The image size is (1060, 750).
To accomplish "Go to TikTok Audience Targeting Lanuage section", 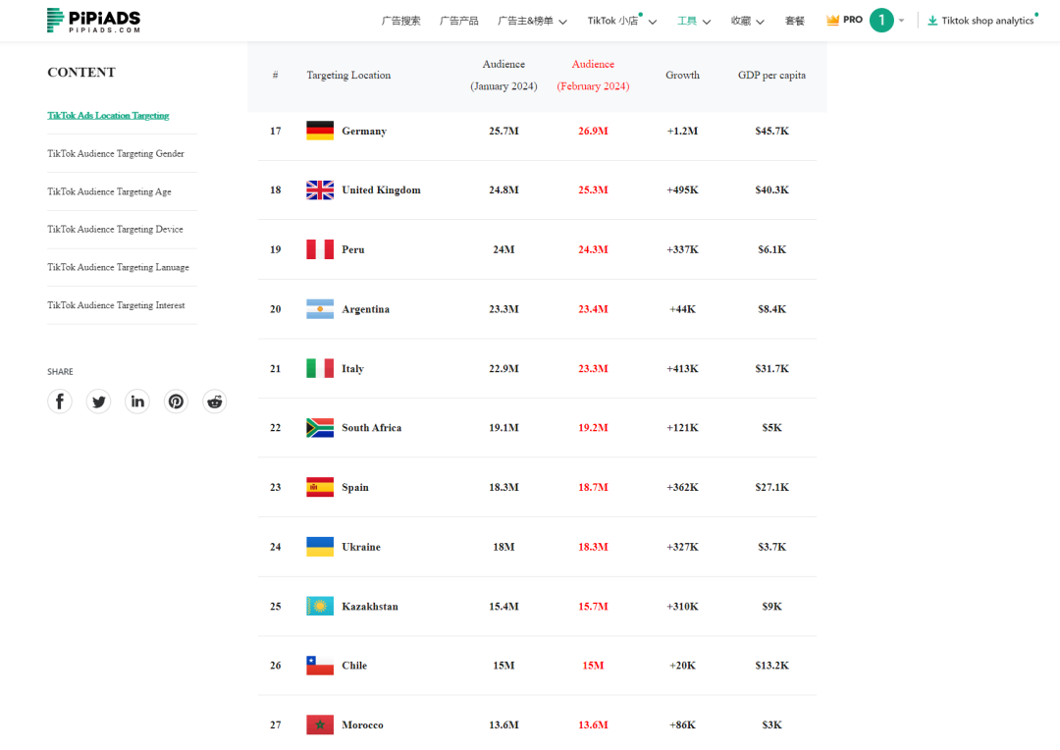I will (x=119, y=267).
